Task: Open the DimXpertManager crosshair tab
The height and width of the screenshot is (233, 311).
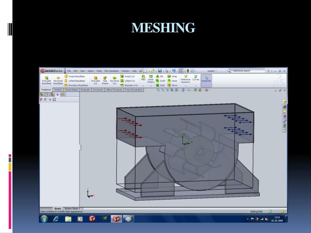Action: coord(57,95)
